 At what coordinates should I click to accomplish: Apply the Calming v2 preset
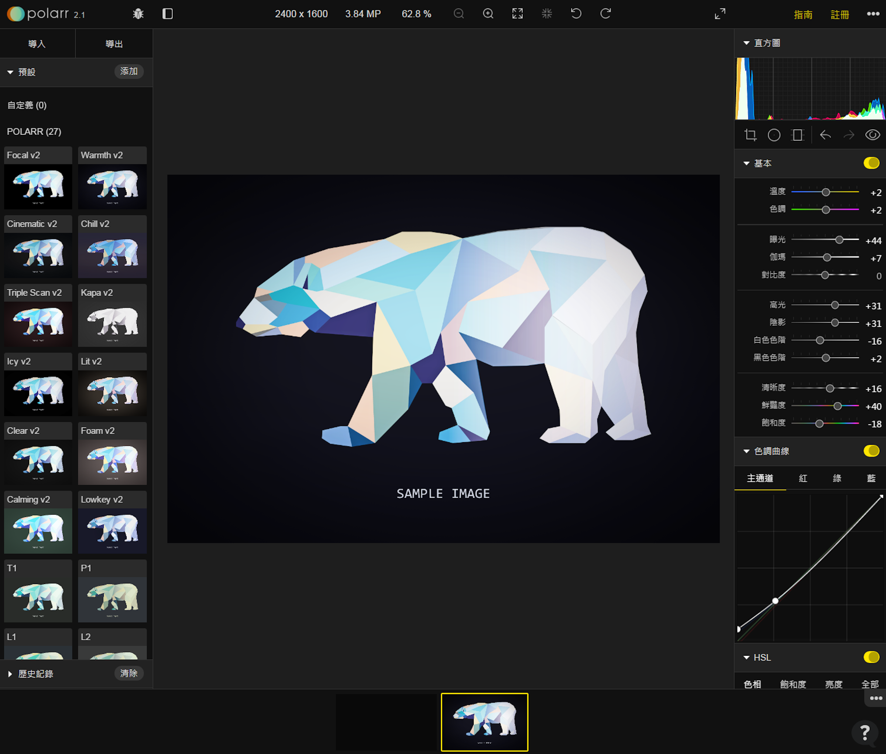click(x=38, y=522)
